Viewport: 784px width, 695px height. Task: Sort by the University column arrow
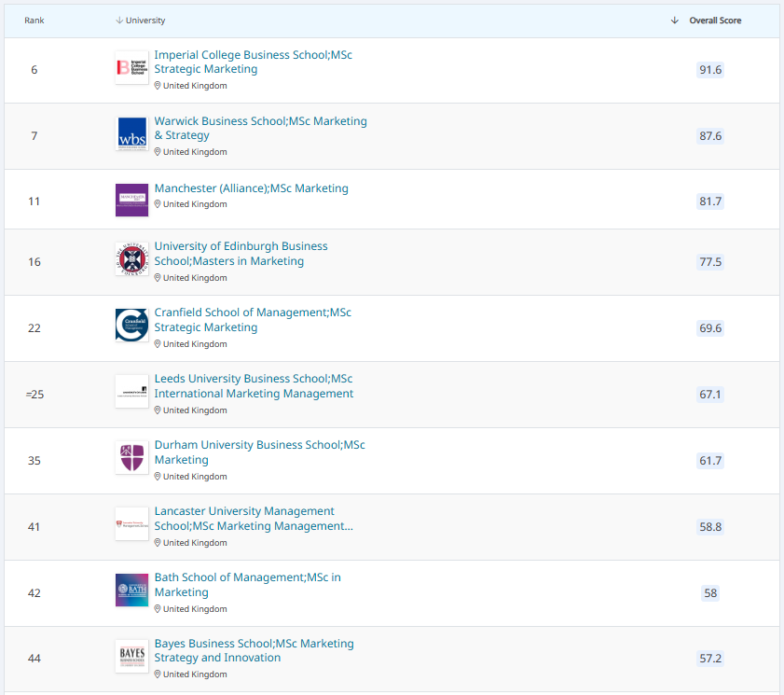pos(119,20)
